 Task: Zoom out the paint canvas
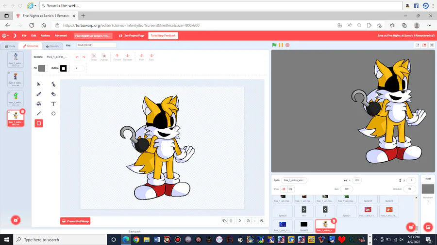pos(248,221)
